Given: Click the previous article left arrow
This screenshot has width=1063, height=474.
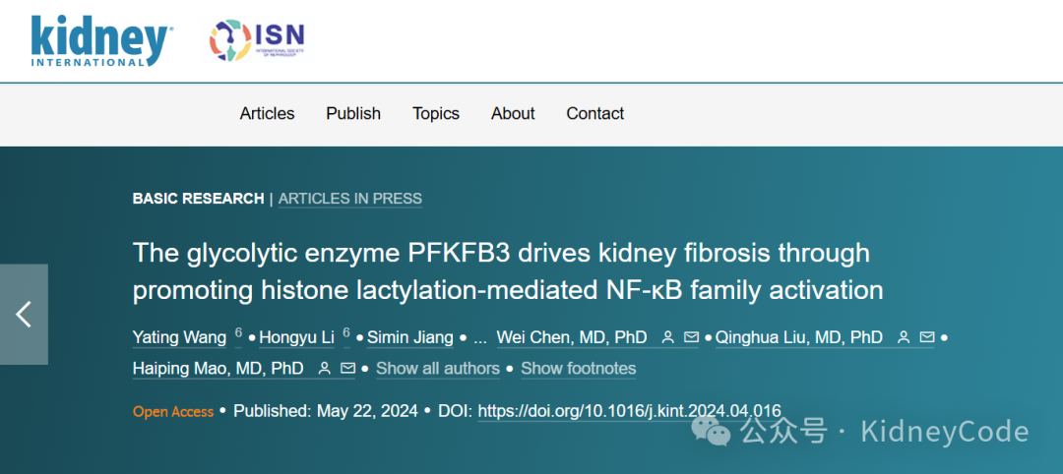Looking at the screenshot, I should click(x=24, y=314).
